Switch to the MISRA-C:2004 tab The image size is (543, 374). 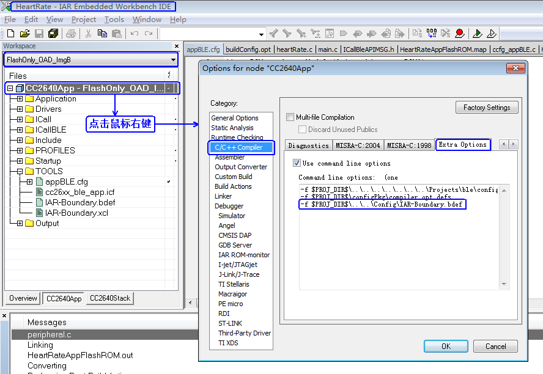358,145
